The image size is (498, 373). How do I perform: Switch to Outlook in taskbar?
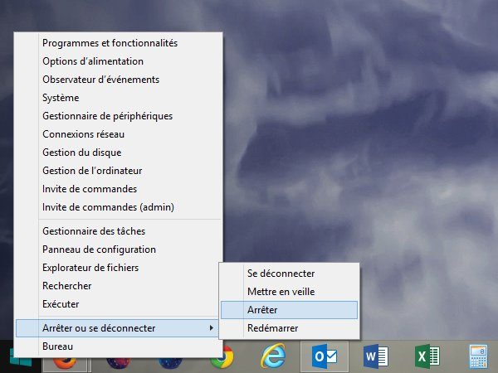coord(325,356)
